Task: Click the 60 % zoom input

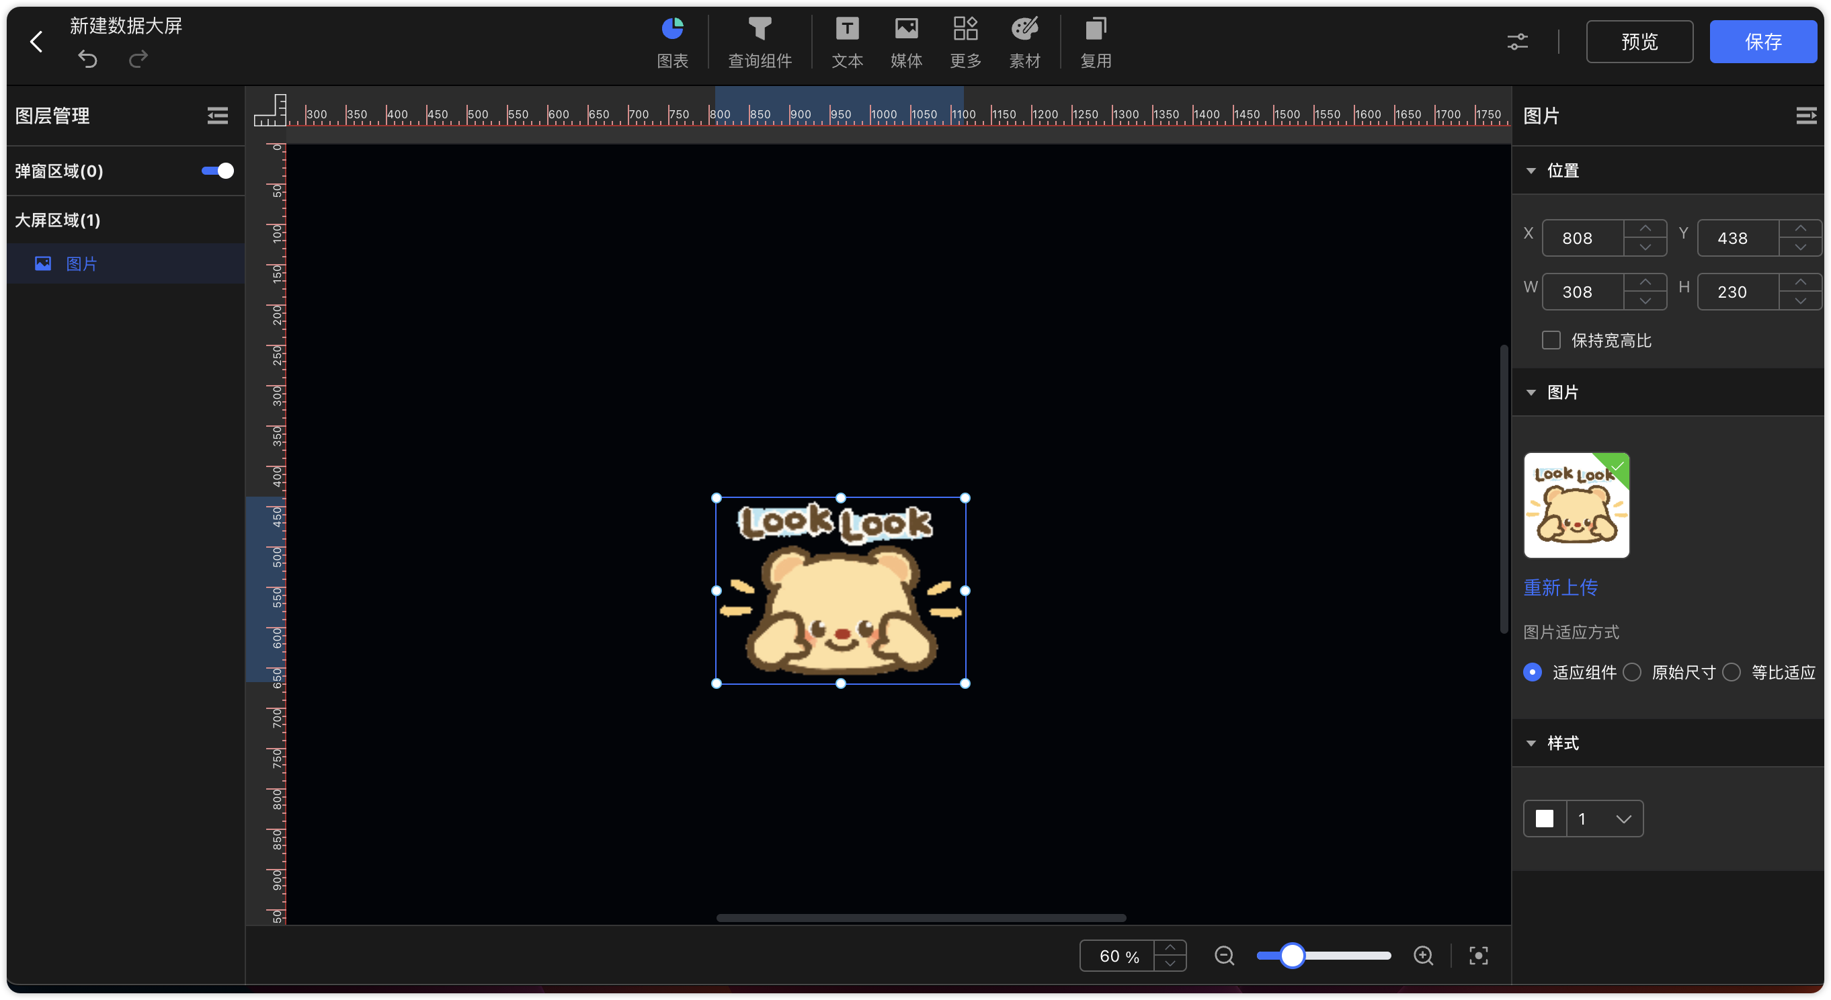Action: pyautogui.click(x=1117, y=956)
